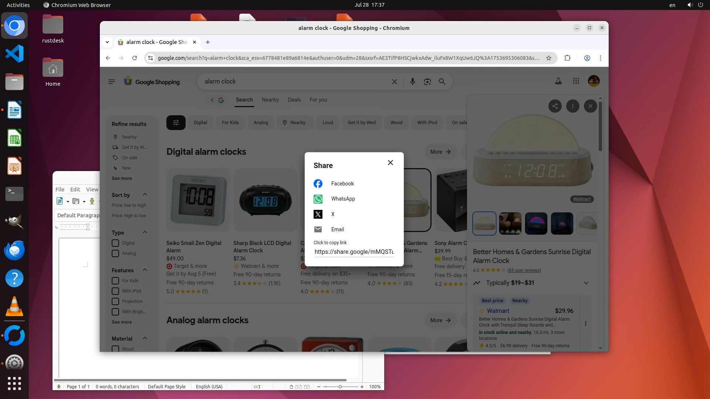Share to X icon

pyautogui.click(x=318, y=214)
